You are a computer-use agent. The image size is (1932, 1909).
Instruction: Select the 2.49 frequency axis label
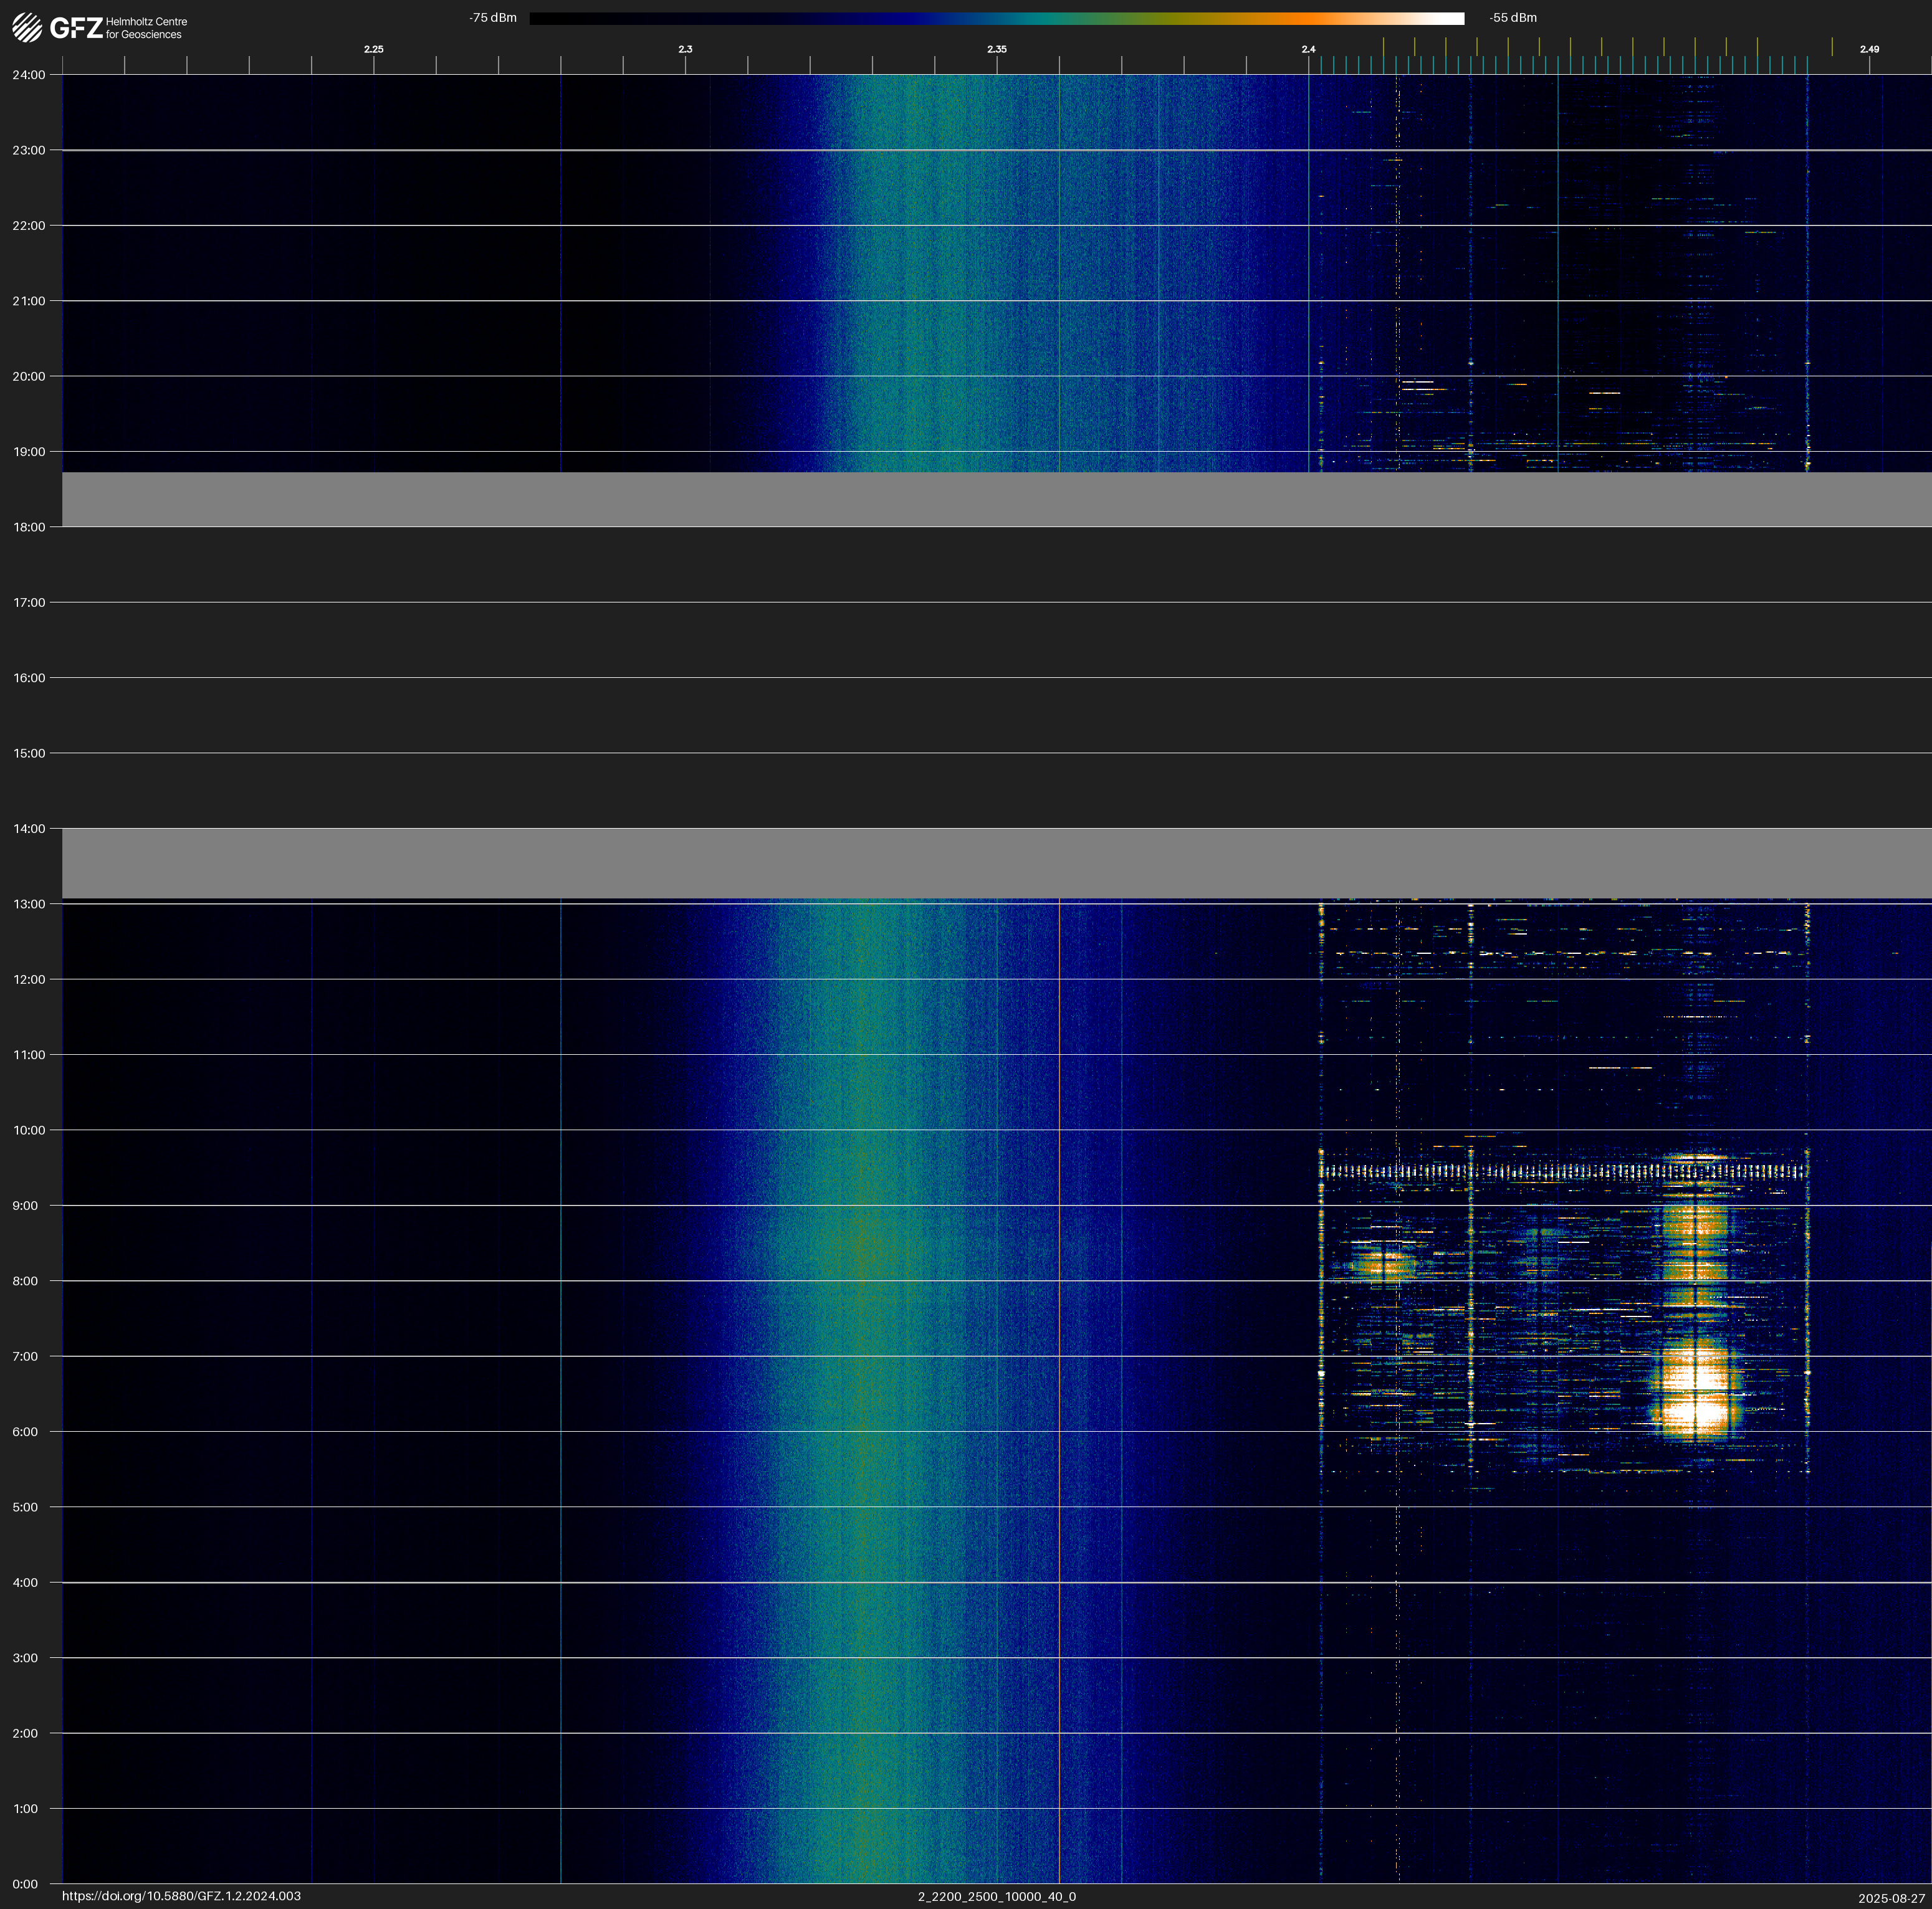(1868, 49)
